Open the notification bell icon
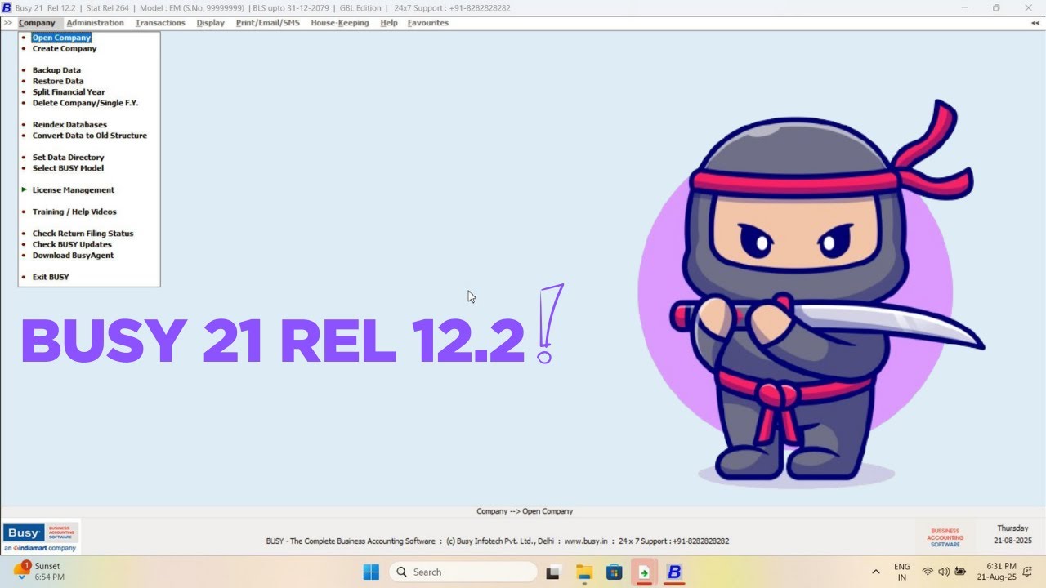Screen dimensions: 1046x588 tap(1027, 572)
